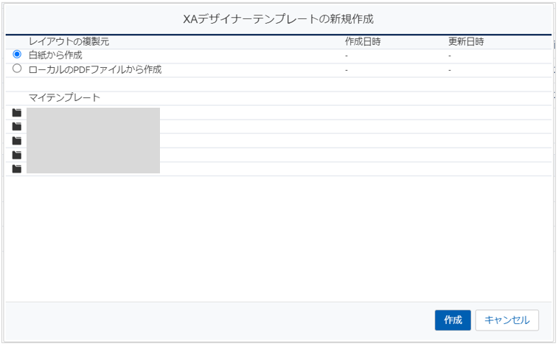The width and height of the screenshot is (558, 346).
Task: Click the 作成日時 dash in 白紙から作成 row
Action: click(346, 56)
